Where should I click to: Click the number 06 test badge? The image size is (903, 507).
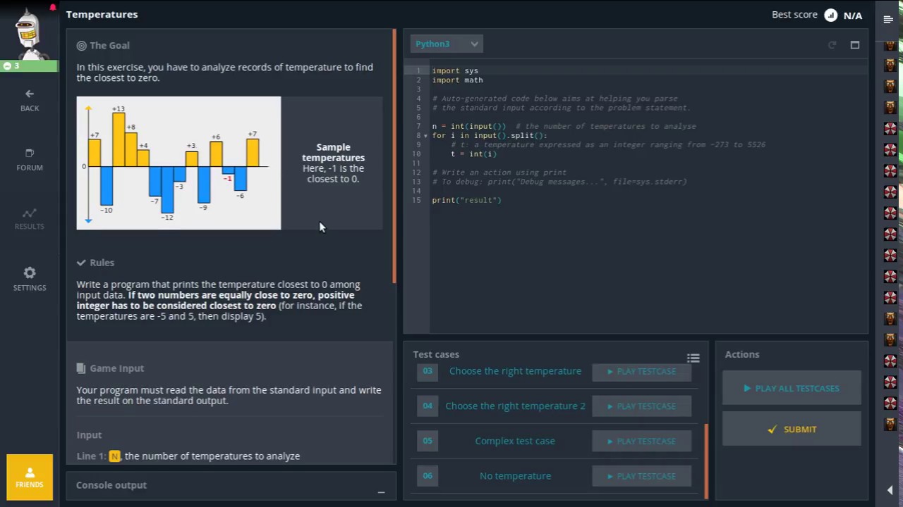click(x=428, y=476)
